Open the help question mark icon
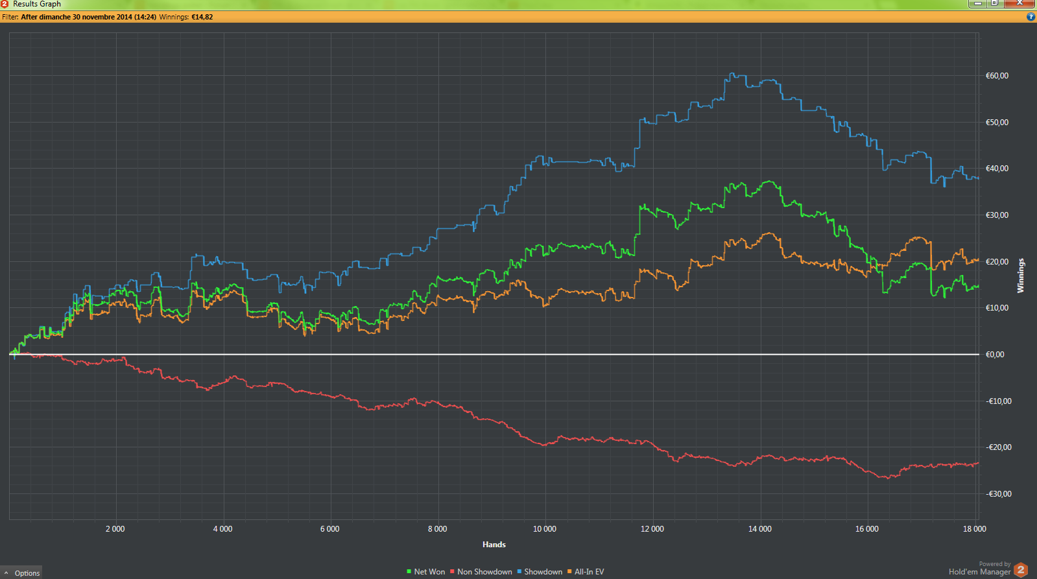This screenshot has width=1037, height=579. point(1031,17)
